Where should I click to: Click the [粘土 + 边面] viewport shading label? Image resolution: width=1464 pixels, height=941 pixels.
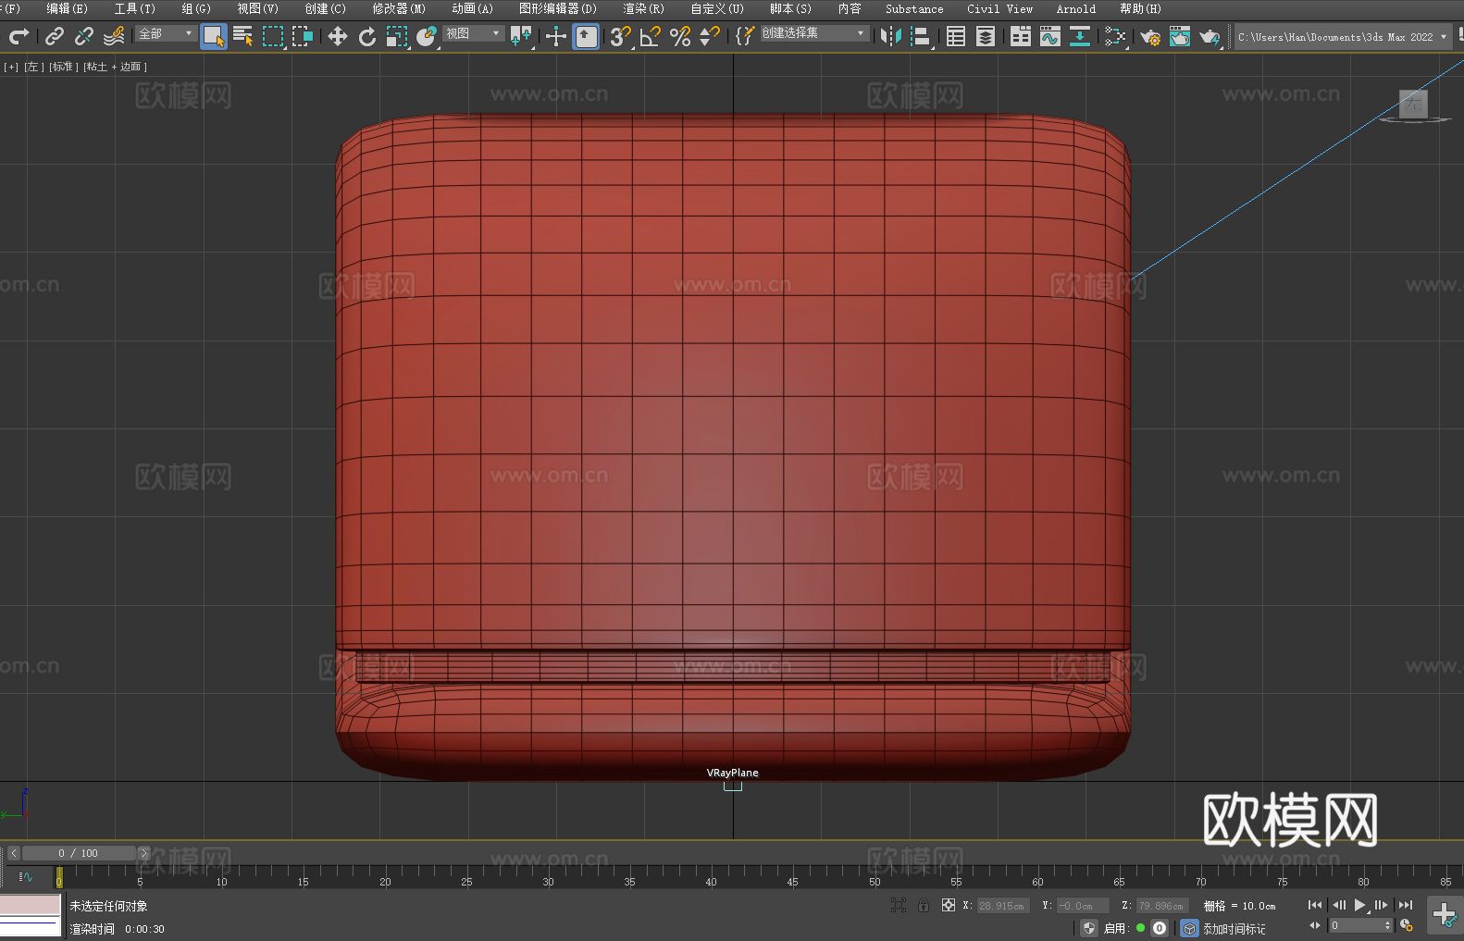tap(116, 67)
